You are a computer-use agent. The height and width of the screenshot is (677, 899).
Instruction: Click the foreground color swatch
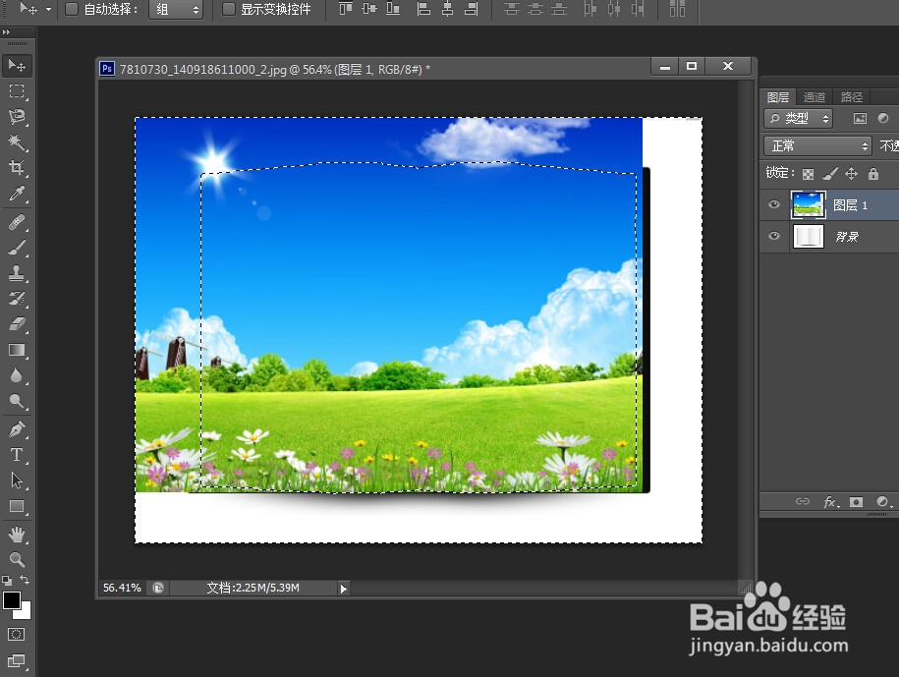(x=11, y=600)
